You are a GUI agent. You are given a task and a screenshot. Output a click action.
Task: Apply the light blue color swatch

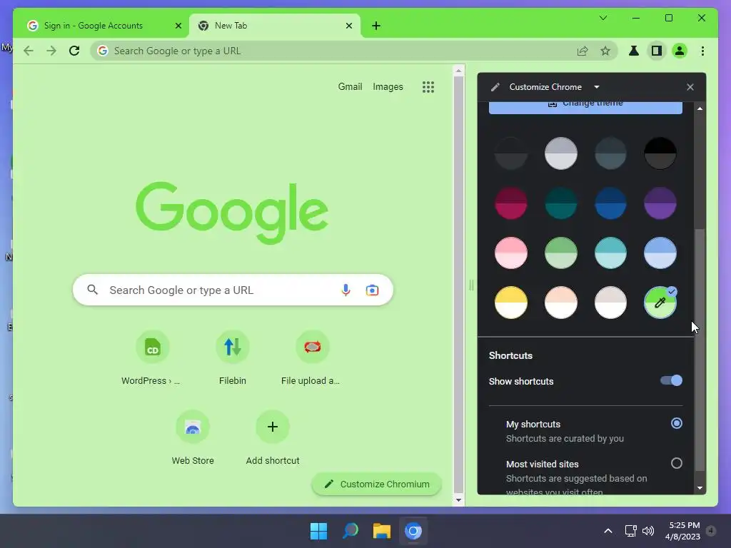click(x=660, y=253)
